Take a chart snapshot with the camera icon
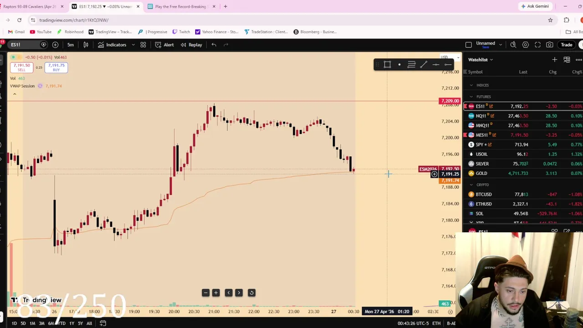Viewport: 583px width, 328px height. pyautogui.click(x=550, y=45)
